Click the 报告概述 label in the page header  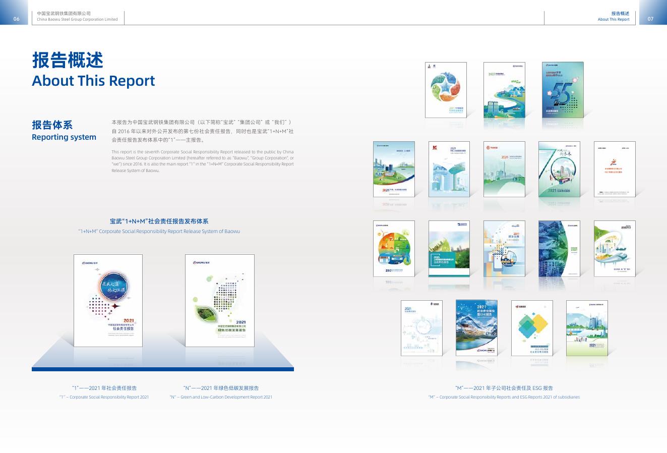pos(620,14)
